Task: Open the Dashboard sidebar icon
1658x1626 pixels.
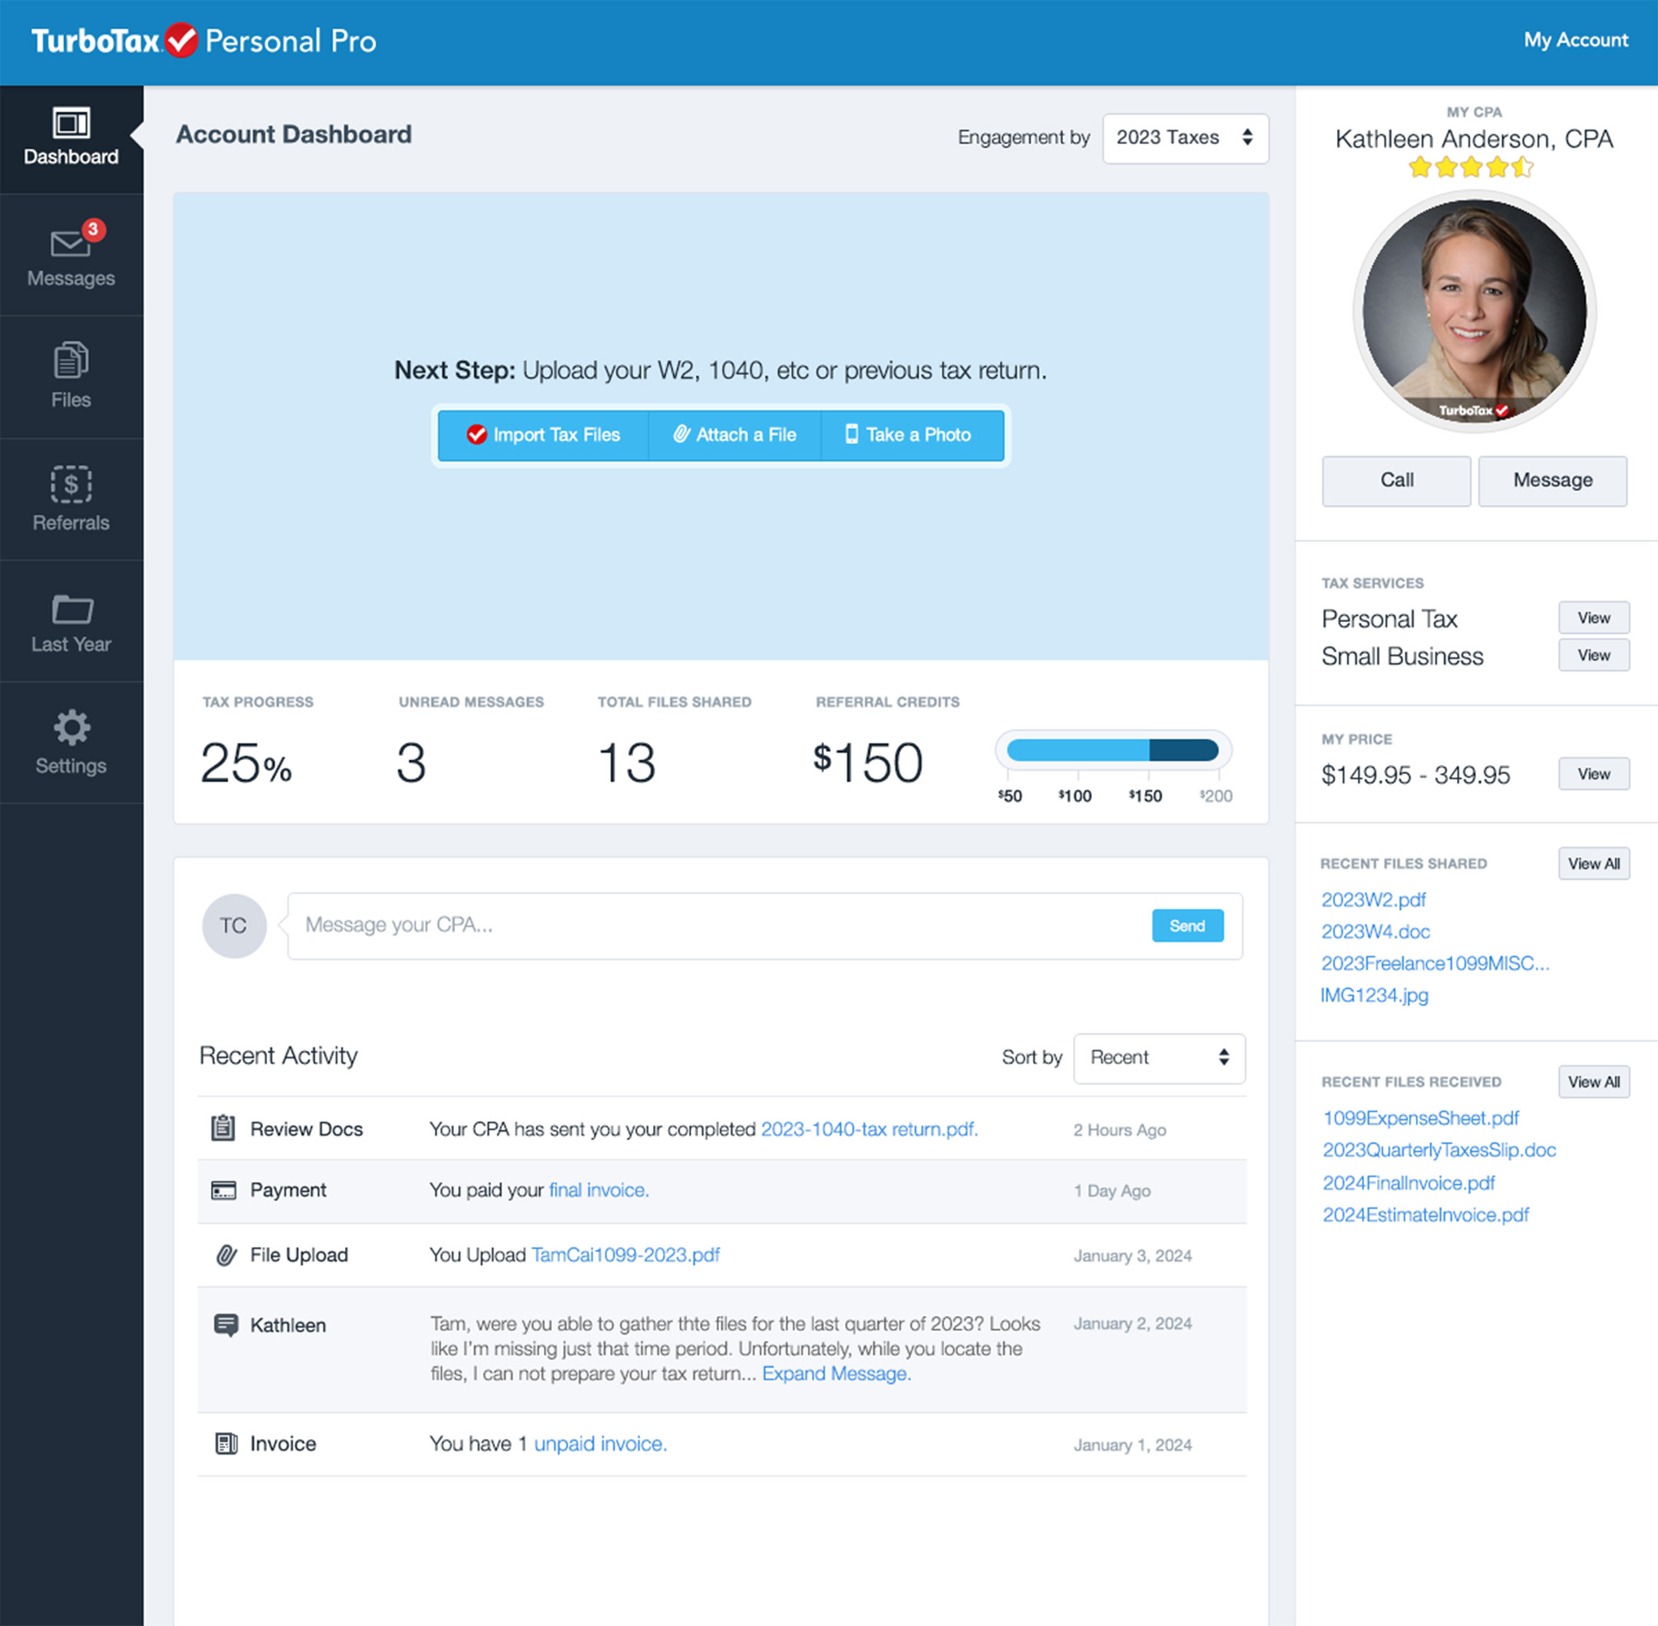Action: (x=71, y=123)
